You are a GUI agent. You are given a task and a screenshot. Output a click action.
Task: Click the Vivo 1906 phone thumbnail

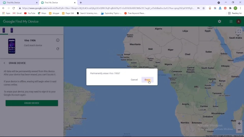pos(12,46)
